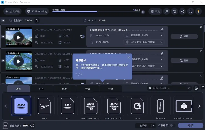Remove the second file with its X
This screenshot has width=205, height=130.
click(201, 51)
